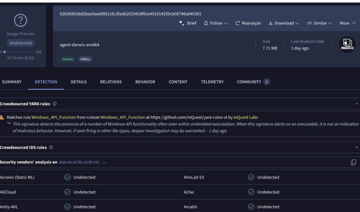Open the TELEMETRY tab
This screenshot has height=212, width=360.
coord(212,82)
